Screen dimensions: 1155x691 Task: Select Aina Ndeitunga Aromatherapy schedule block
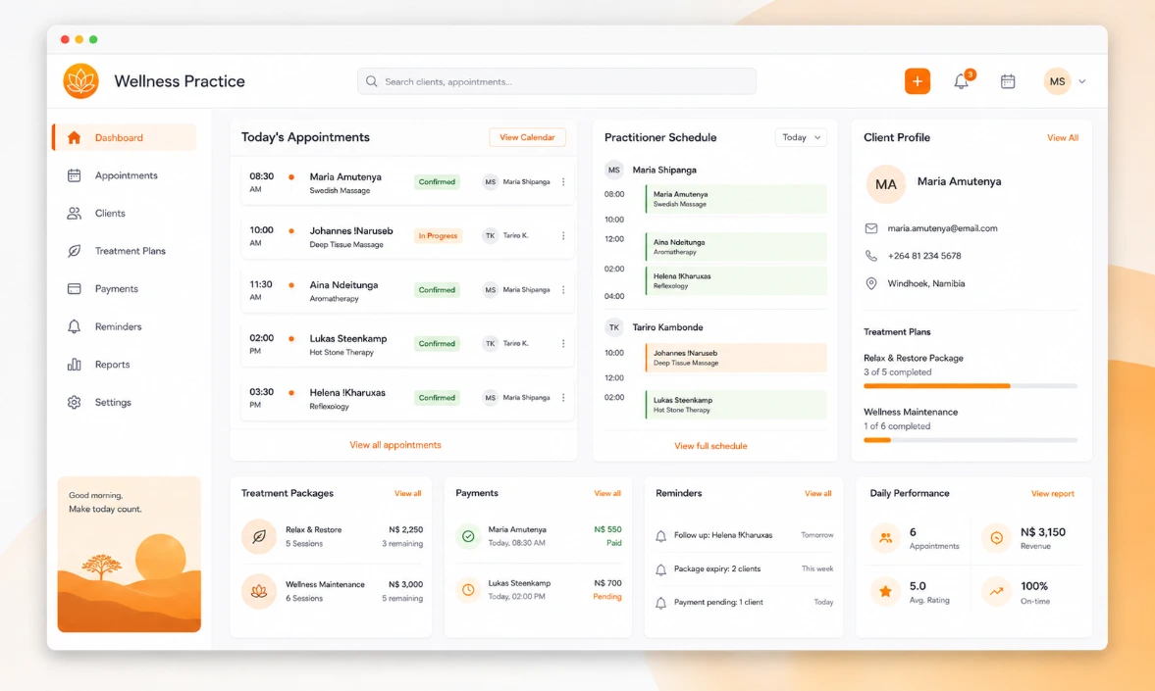tap(736, 247)
